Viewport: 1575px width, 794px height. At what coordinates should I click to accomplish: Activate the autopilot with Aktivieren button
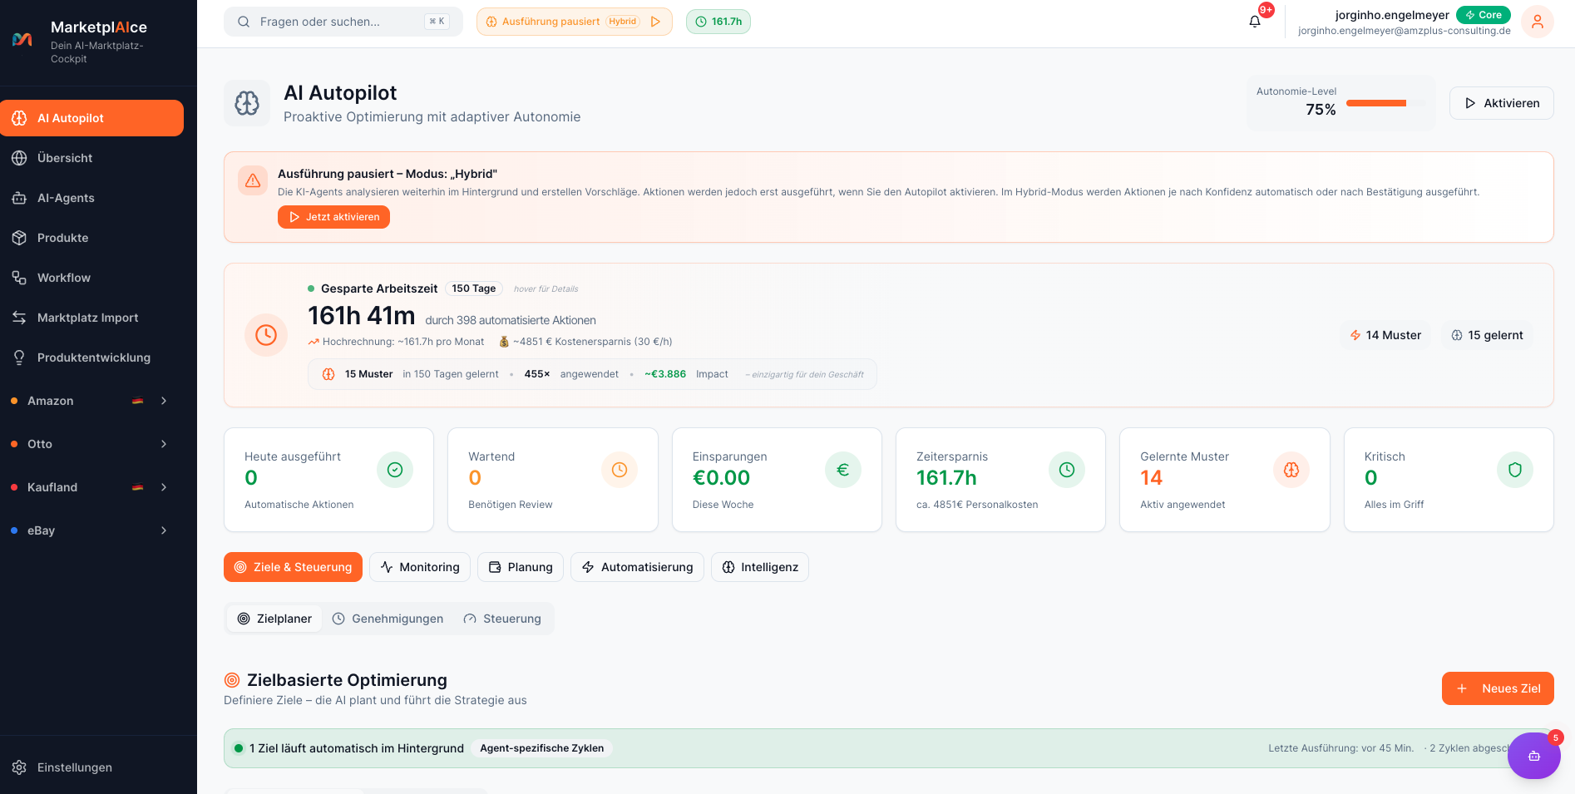(1501, 103)
